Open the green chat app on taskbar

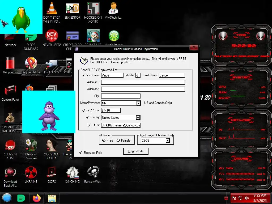point(21,198)
